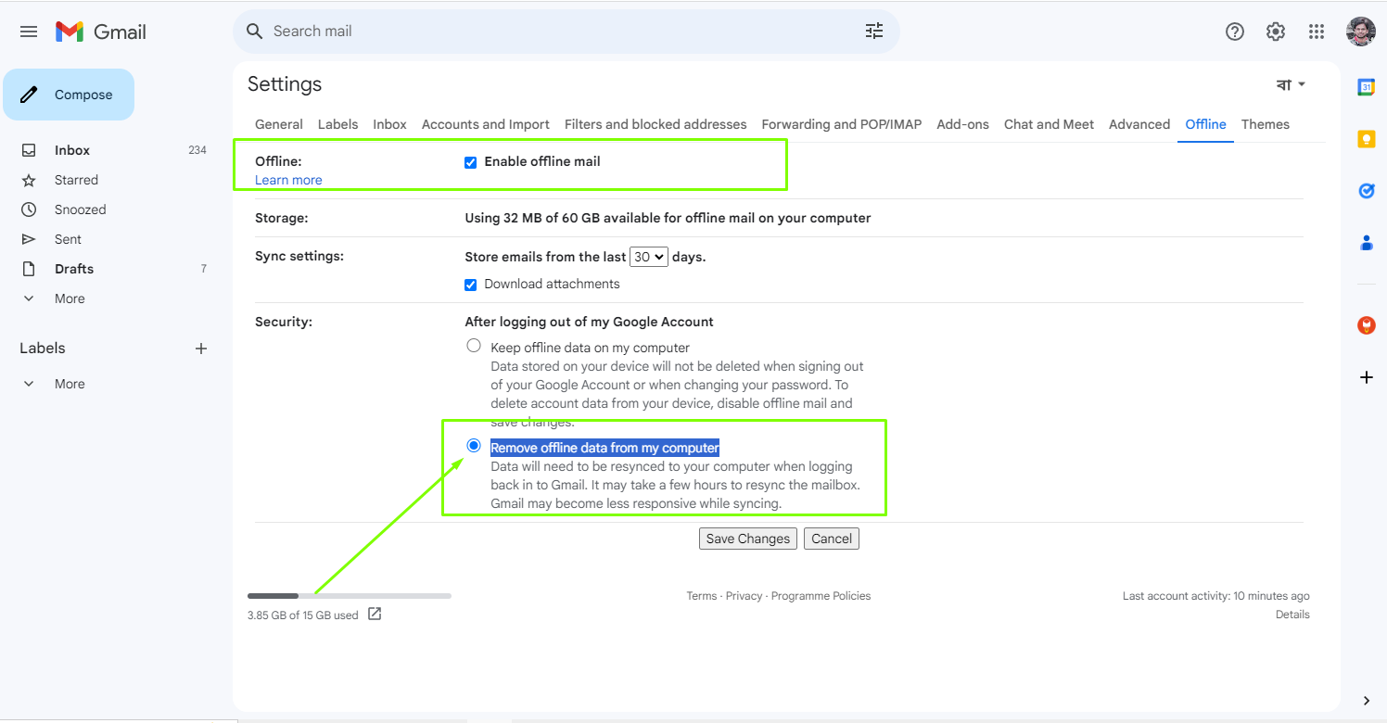Open Google Keep in side panel

coord(1366,139)
